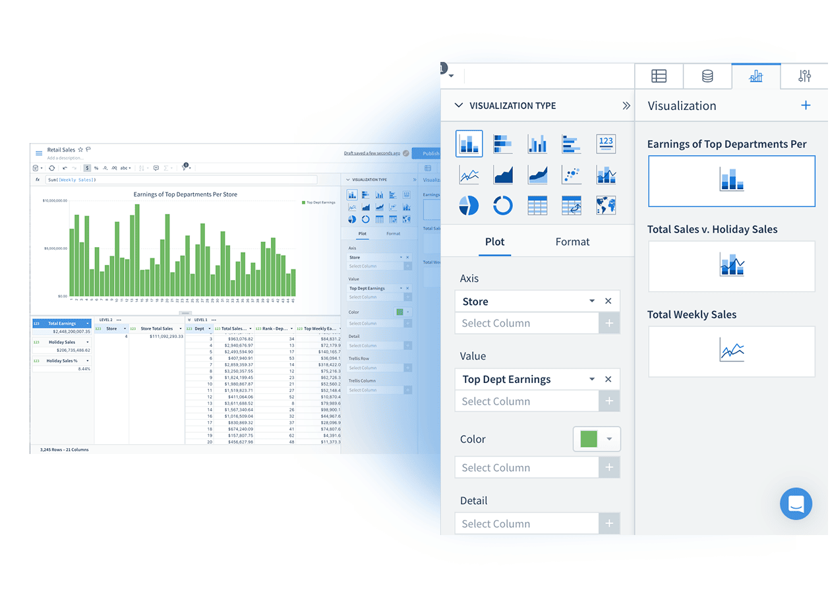Open the sliders settings tab icon
This screenshot has height=597, width=830.
pos(804,76)
